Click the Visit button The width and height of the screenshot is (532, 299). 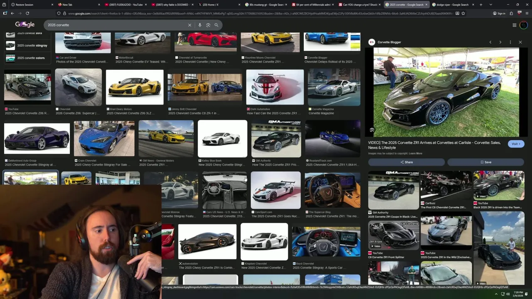click(x=516, y=144)
